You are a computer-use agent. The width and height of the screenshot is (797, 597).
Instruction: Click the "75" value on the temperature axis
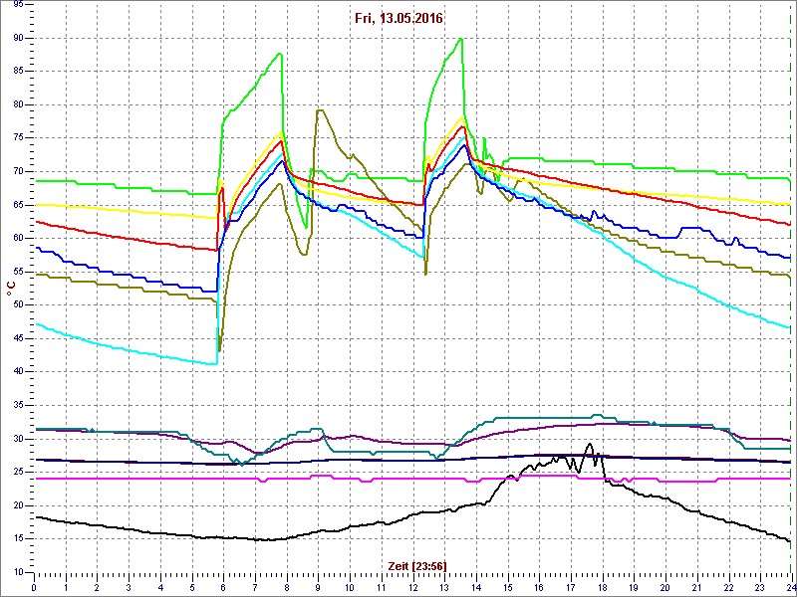[x=18, y=138]
